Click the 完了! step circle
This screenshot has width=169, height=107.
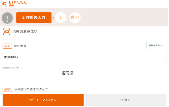click(75, 17)
